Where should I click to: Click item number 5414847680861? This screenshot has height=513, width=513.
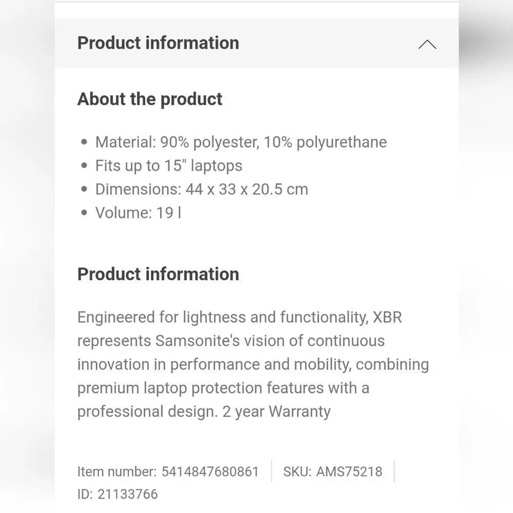[210, 471]
